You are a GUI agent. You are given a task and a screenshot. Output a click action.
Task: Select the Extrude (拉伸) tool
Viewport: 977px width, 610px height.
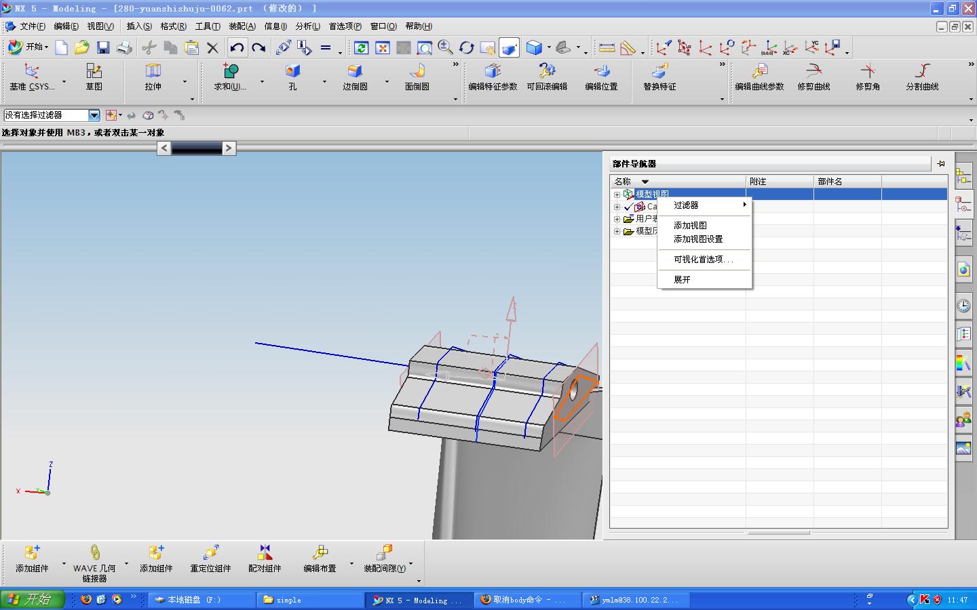tap(153, 77)
